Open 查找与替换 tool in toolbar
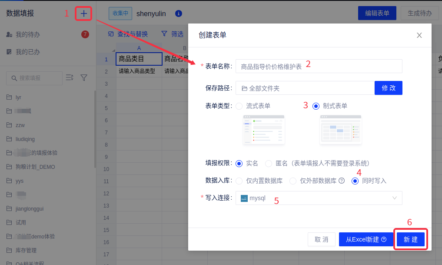442x265 pixels. (128, 34)
